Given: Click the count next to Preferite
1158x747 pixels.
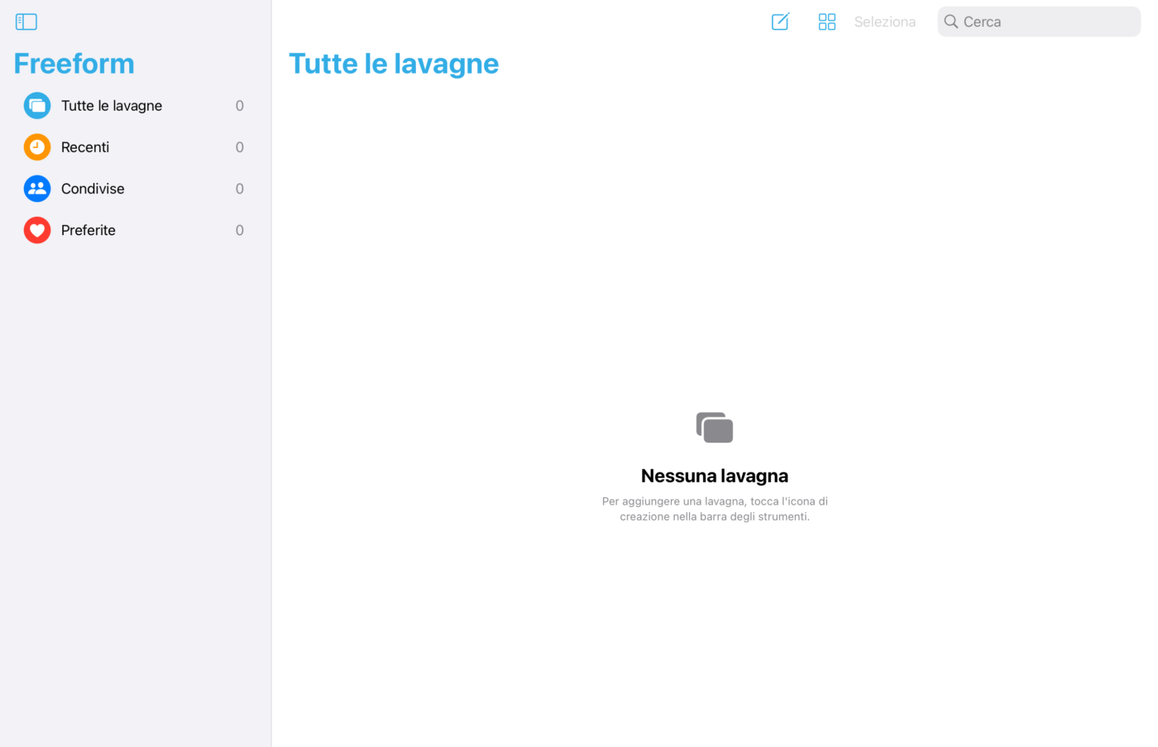Looking at the screenshot, I should pos(240,230).
